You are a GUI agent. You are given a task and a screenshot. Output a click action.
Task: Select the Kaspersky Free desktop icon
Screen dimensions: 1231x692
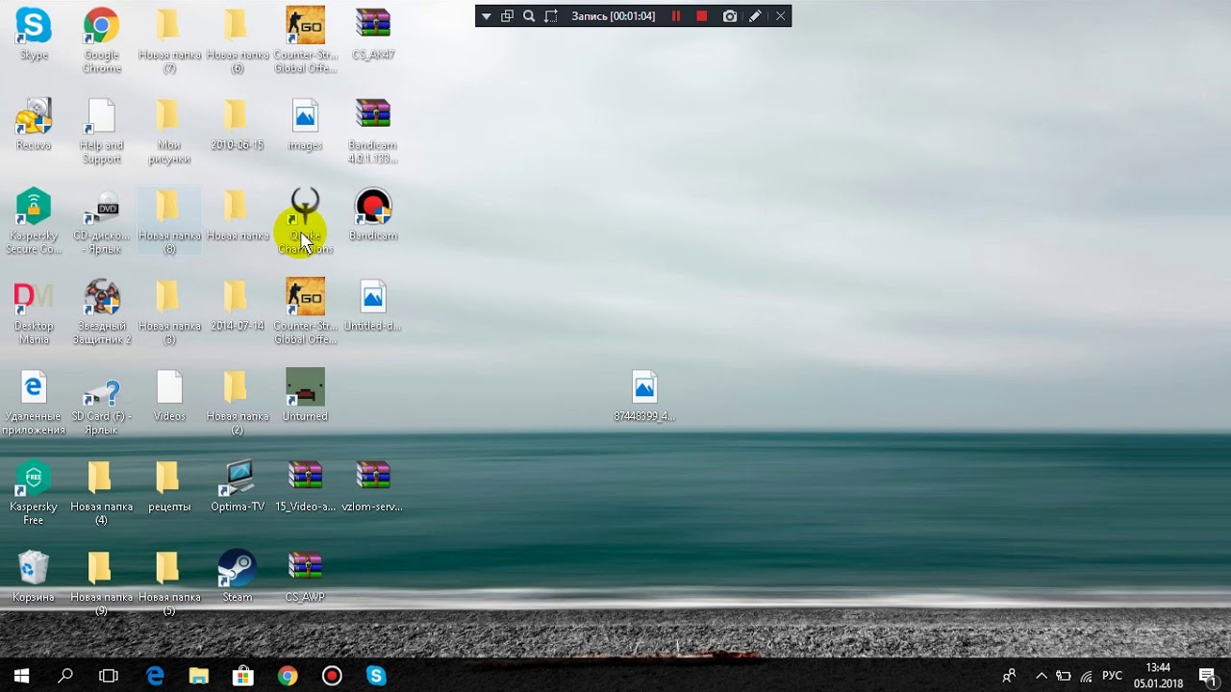pos(34,492)
